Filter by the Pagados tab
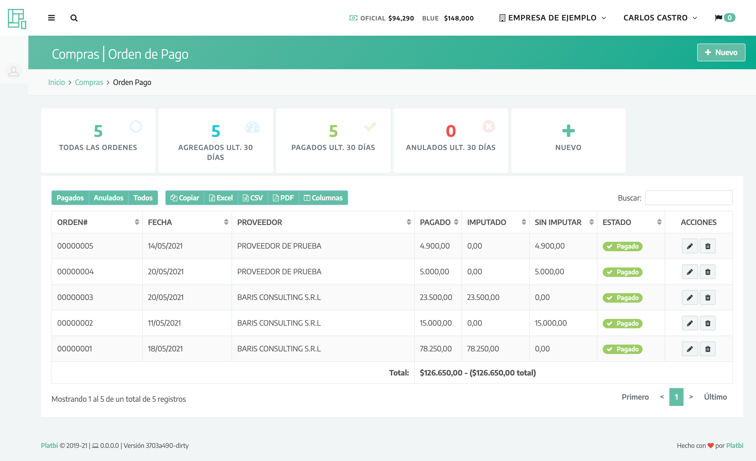The width and height of the screenshot is (756, 461). (x=70, y=198)
